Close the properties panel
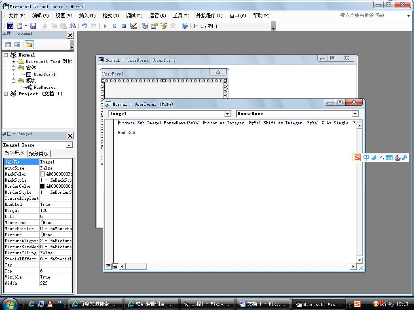 click(70, 136)
